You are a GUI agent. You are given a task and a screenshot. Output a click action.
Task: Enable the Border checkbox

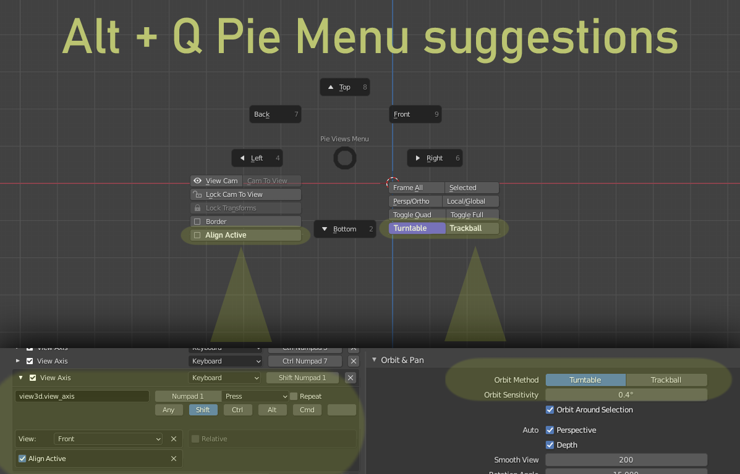point(197,222)
